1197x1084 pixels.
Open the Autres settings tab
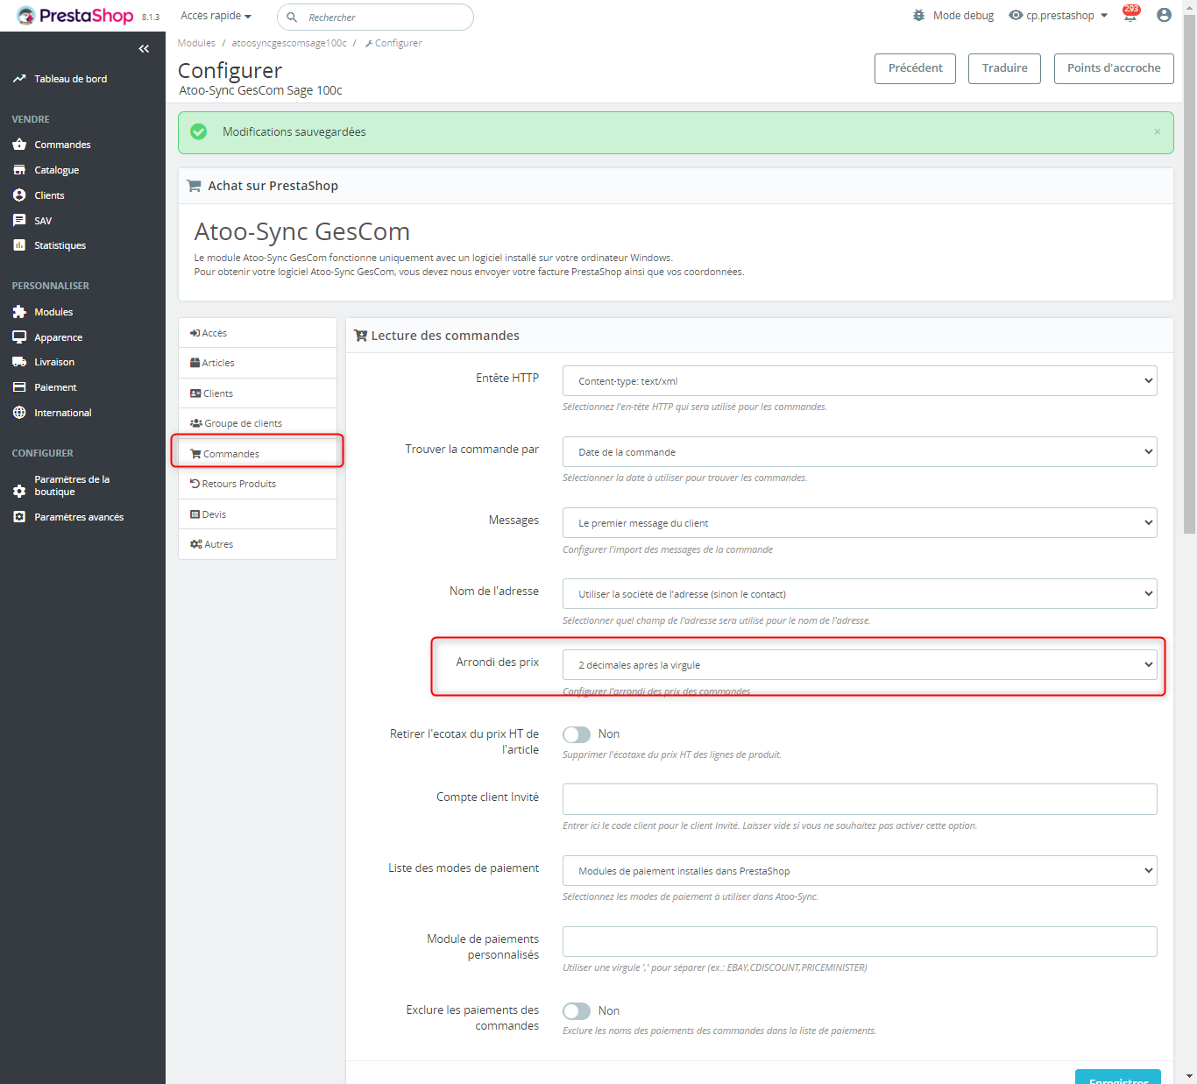(258, 544)
